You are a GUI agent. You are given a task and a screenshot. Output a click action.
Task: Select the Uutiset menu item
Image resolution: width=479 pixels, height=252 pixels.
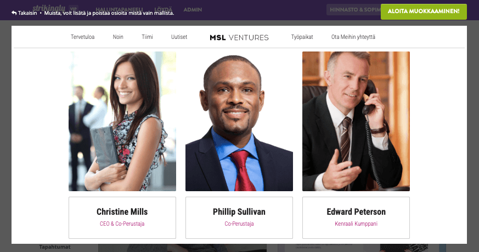pyautogui.click(x=179, y=37)
